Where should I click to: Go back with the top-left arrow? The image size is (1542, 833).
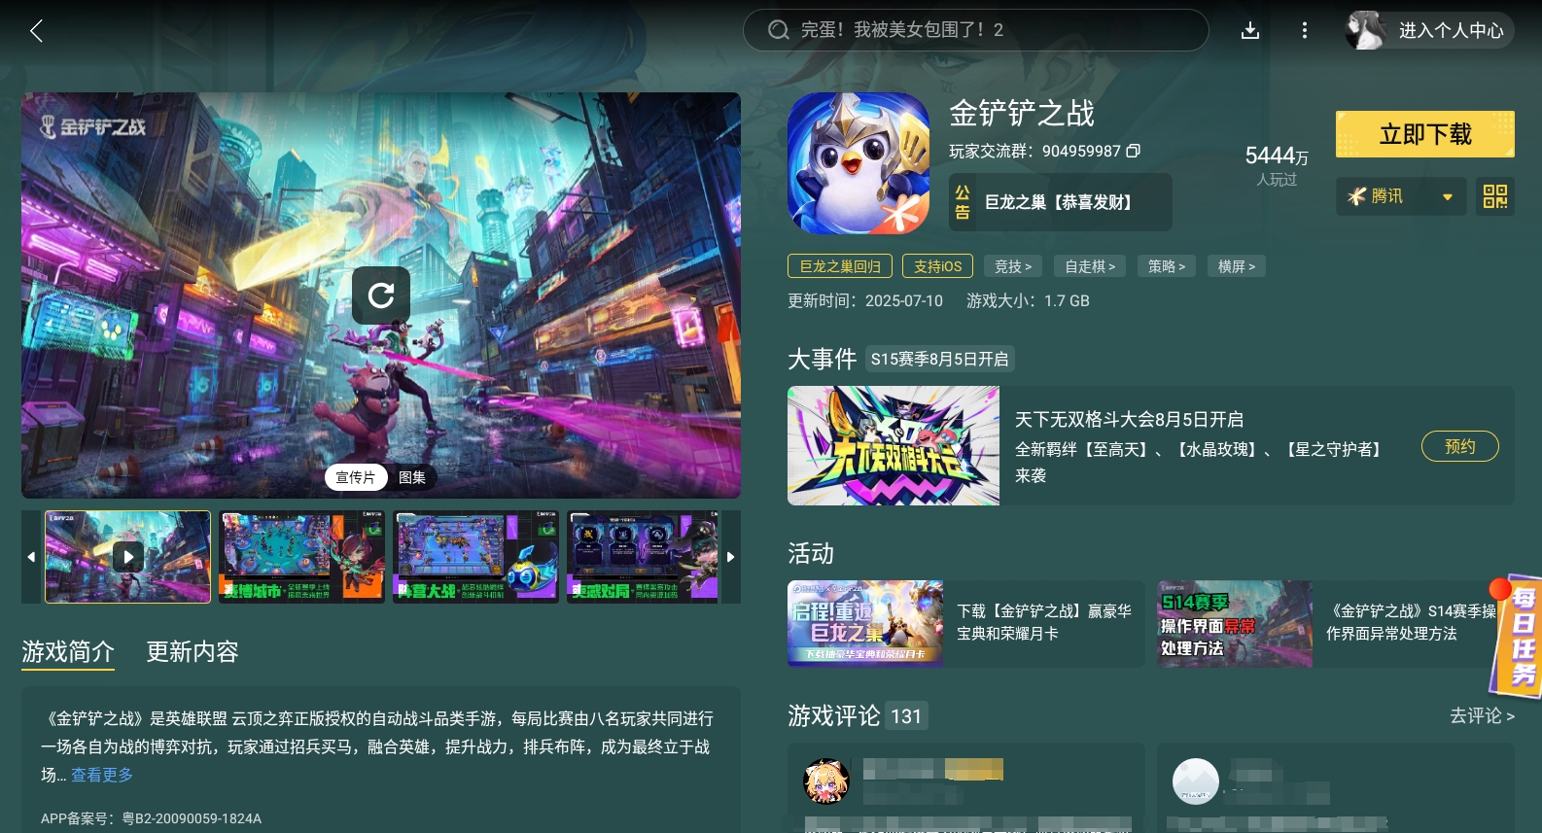36,31
